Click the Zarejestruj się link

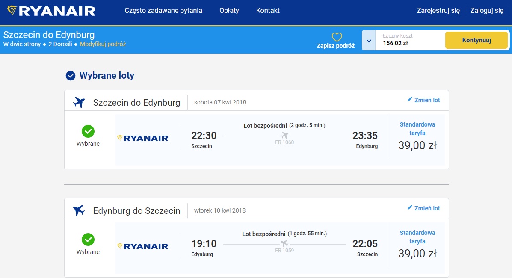coord(438,10)
